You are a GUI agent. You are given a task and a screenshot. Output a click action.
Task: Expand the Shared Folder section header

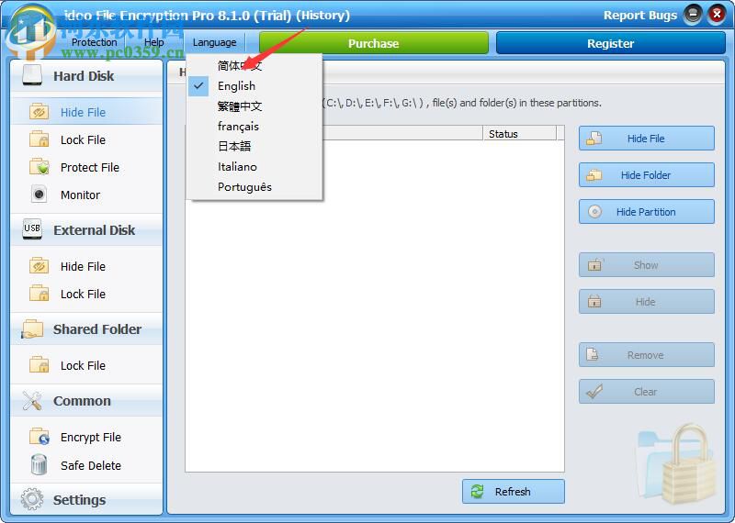click(86, 329)
